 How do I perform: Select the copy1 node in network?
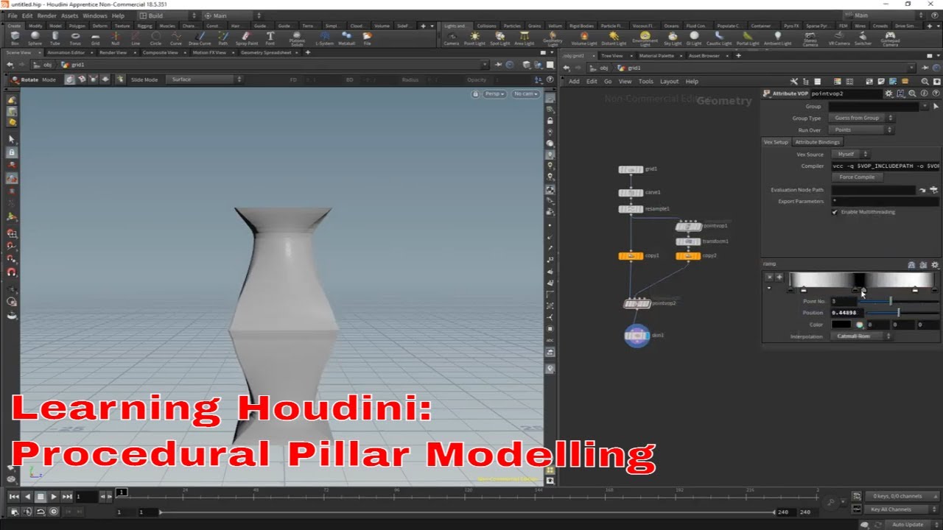[631, 255]
